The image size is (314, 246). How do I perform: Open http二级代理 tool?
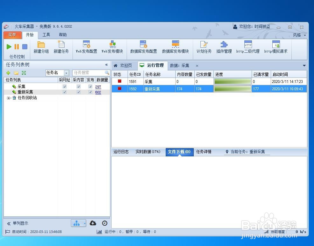click(248, 47)
